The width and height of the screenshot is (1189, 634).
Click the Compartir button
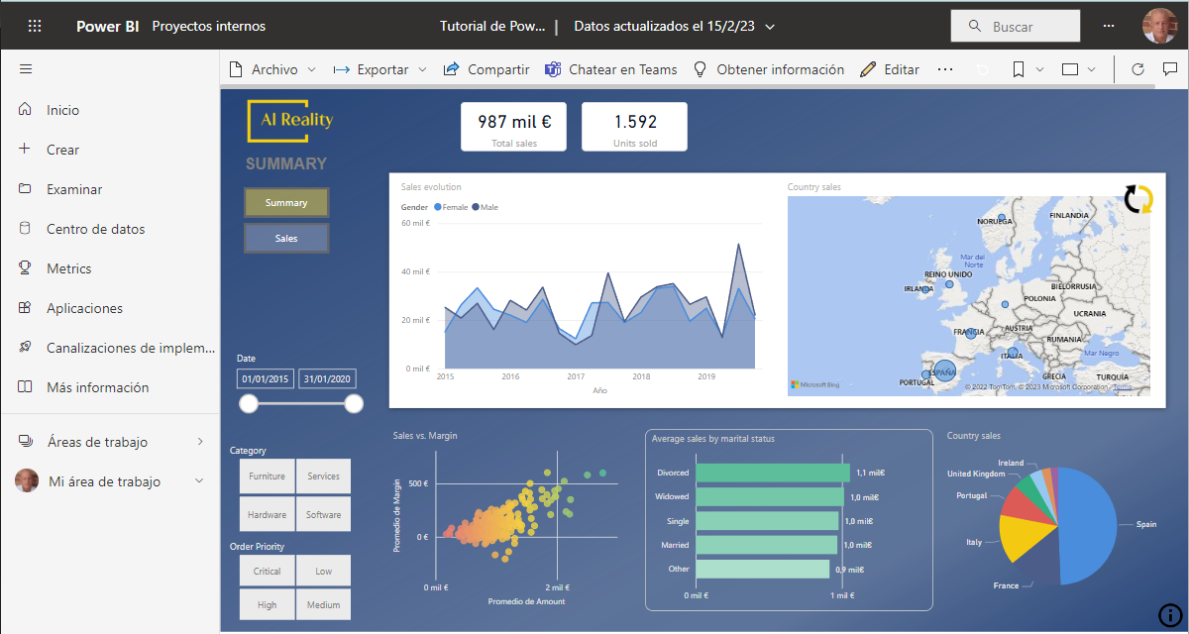tap(486, 69)
